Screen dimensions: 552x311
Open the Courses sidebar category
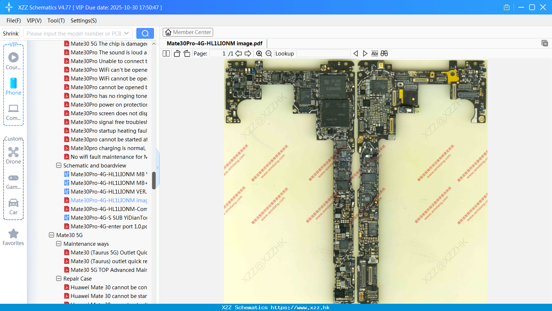click(13, 61)
